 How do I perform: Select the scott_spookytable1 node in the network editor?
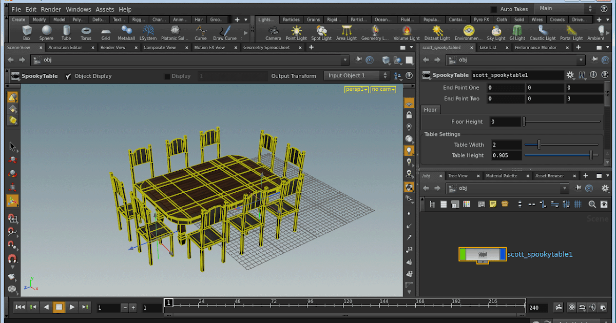point(483,254)
